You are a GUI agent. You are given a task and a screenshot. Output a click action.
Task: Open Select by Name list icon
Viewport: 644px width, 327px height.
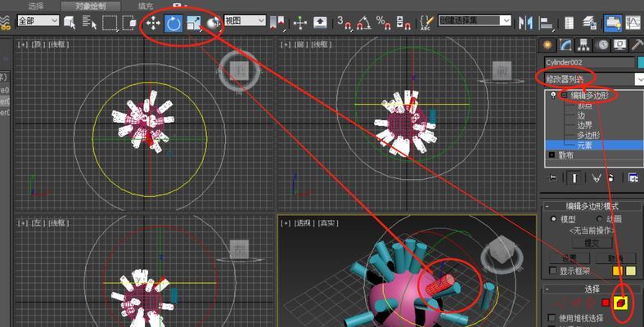point(89,23)
